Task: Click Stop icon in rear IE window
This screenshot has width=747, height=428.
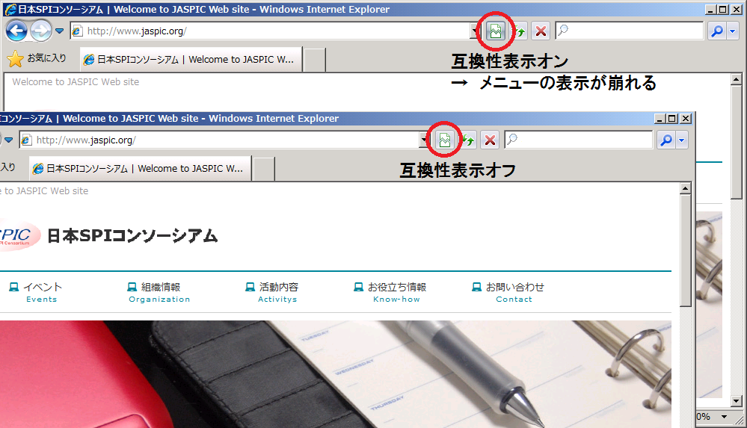Action: tap(541, 31)
